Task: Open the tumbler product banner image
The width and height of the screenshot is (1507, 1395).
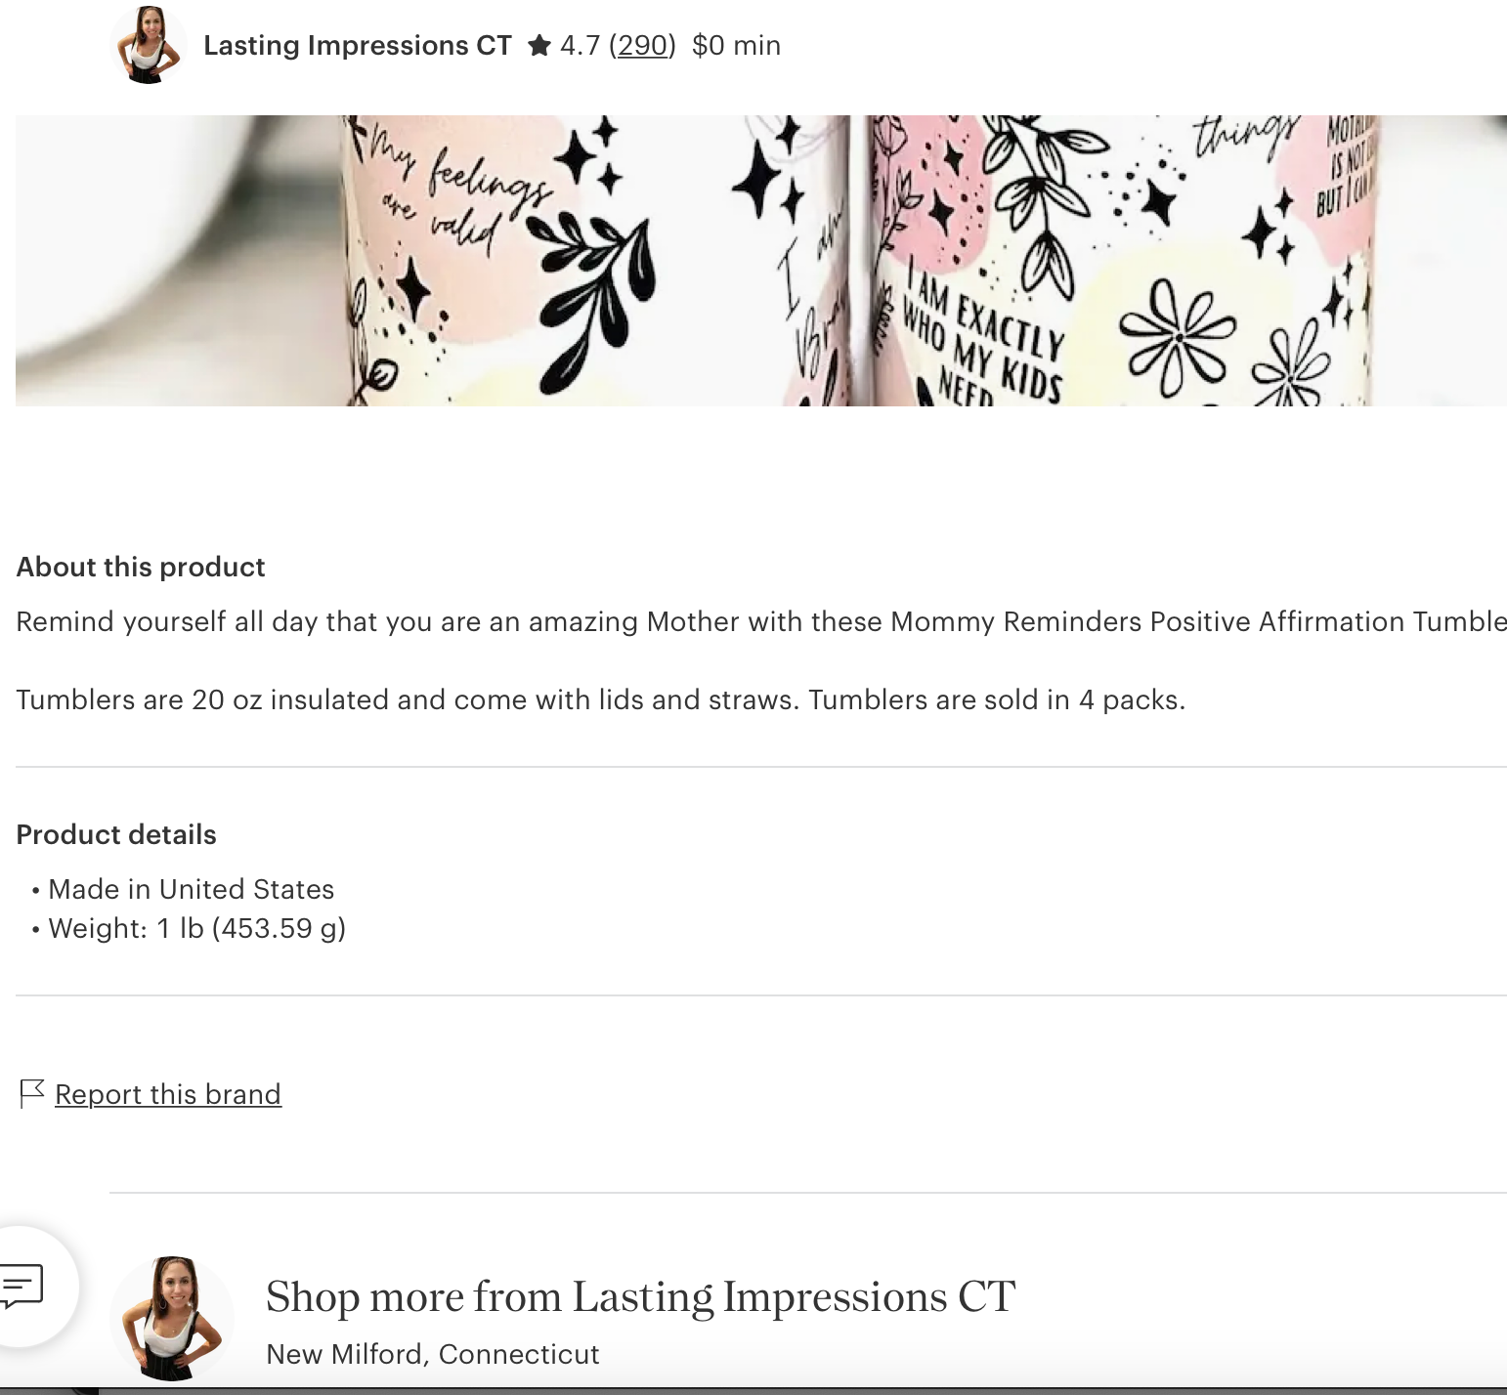Action: coord(761,261)
